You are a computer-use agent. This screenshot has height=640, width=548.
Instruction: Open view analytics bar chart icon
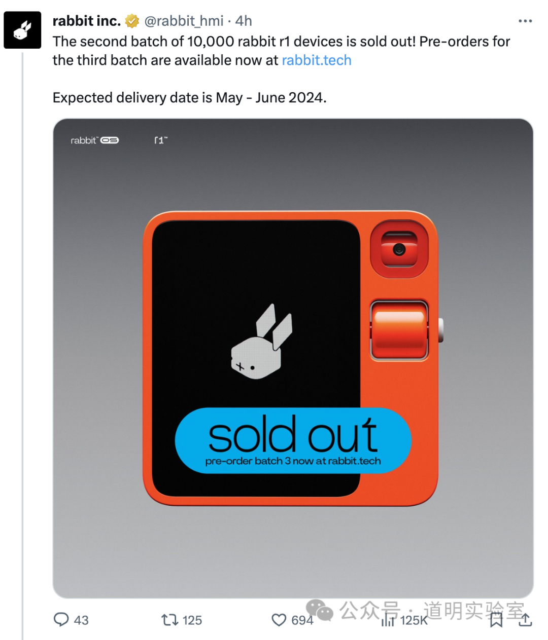click(x=388, y=620)
